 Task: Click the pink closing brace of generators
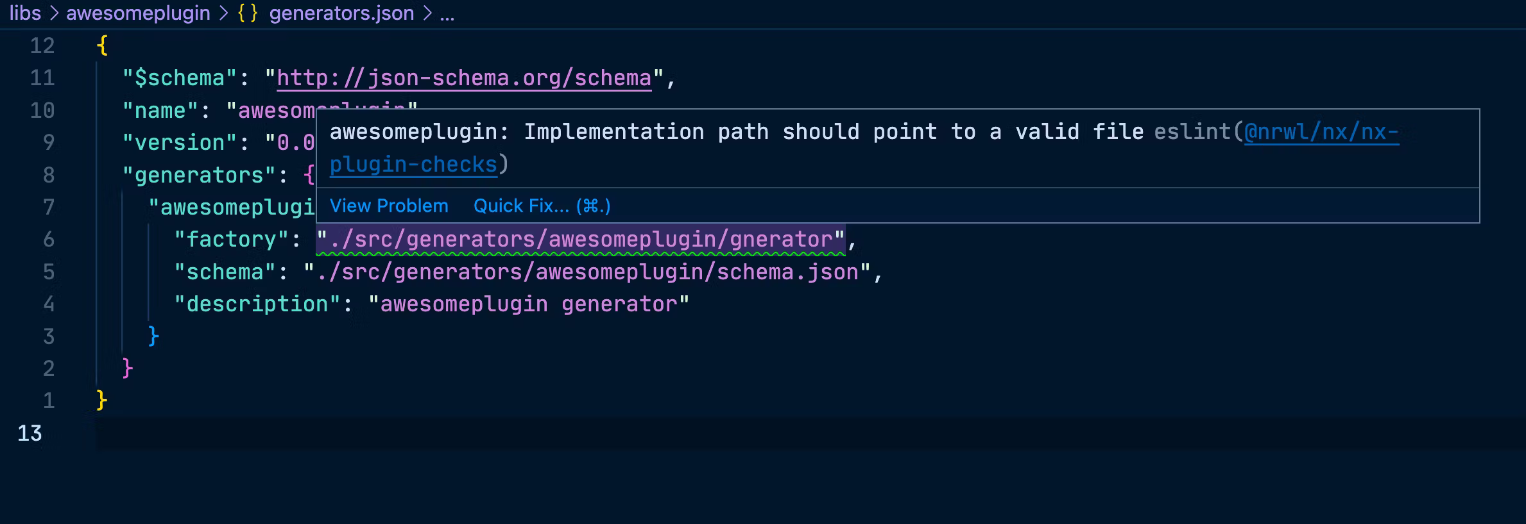coord(128,368)
